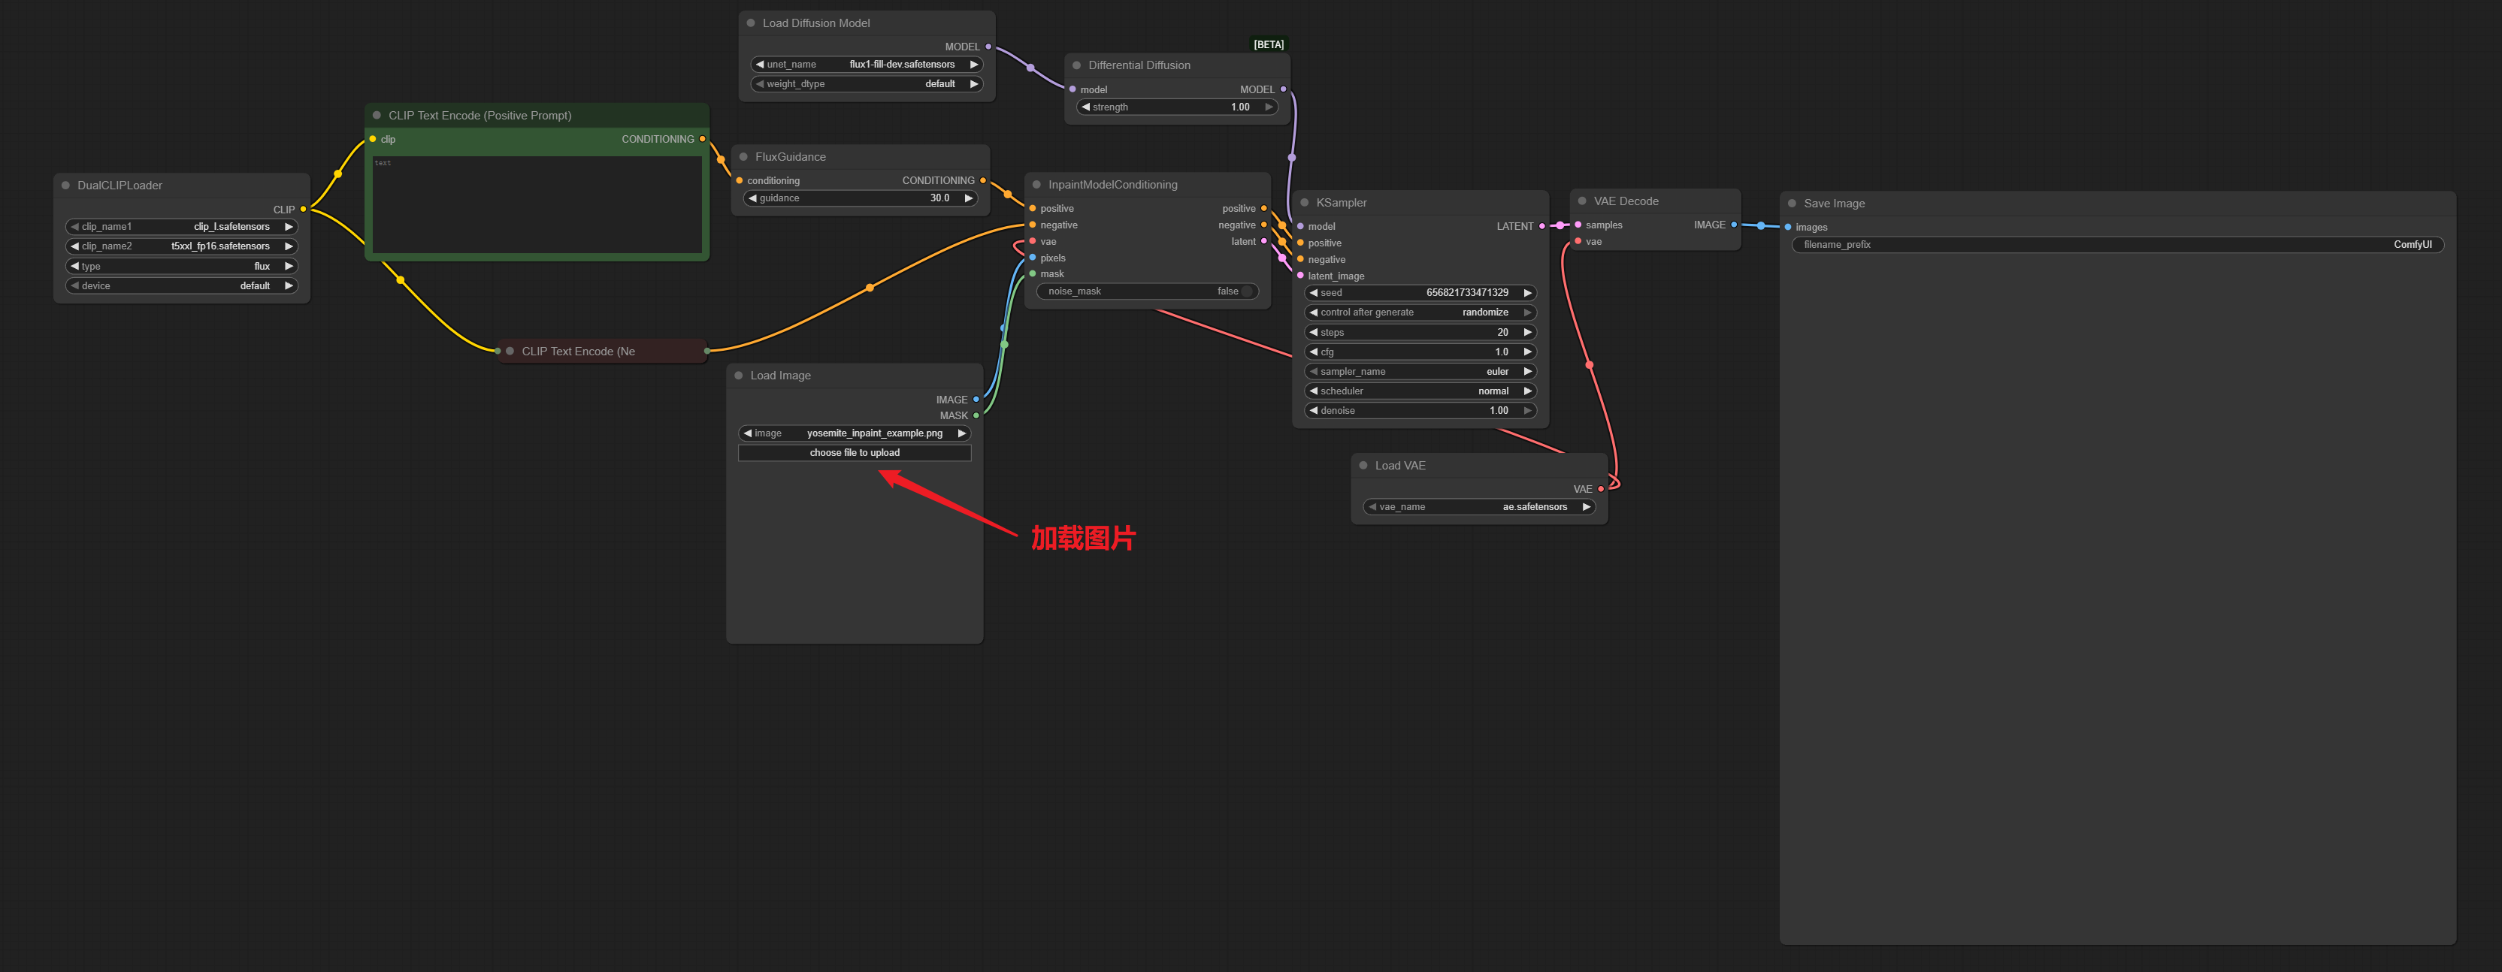Click the right arrow on guidance value
Image resolution: width=2502 pixels, height=972 pixels.
point(967,198)
